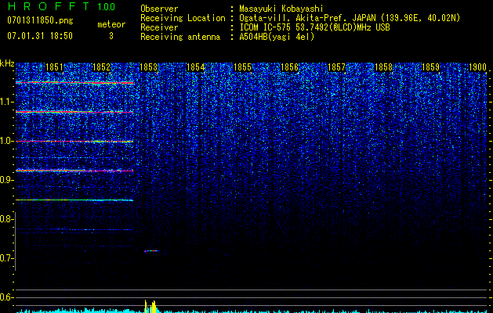Image resolution: width=493 pixels, height=313 pixels.
Task: Click the 1856 time marker
Action: 289,67
